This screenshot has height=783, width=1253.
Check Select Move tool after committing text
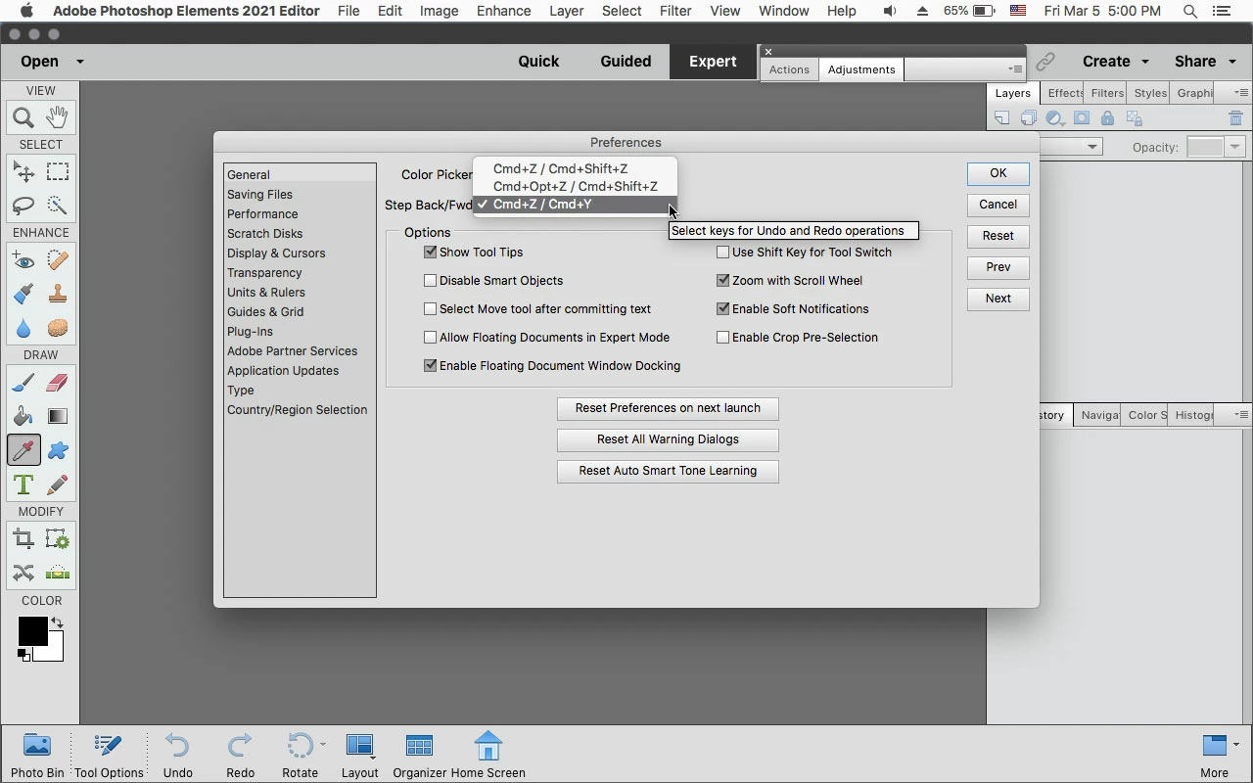[x=430, y=308]
